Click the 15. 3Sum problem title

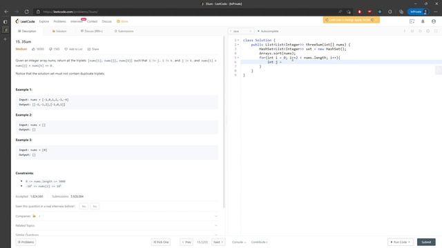(x=23, y=41)
